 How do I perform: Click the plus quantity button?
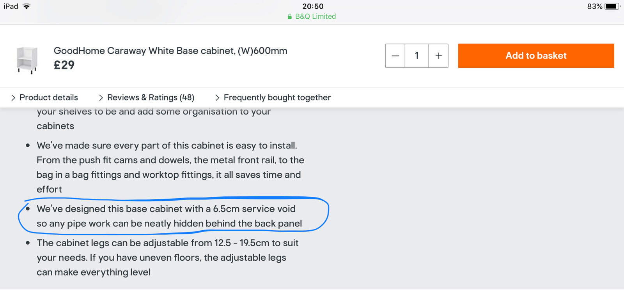pyautogui.click(x=438, y=56)
